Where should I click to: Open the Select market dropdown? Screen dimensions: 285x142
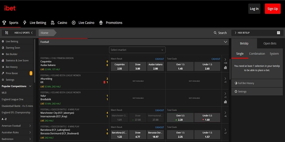(x=137, y=50)
